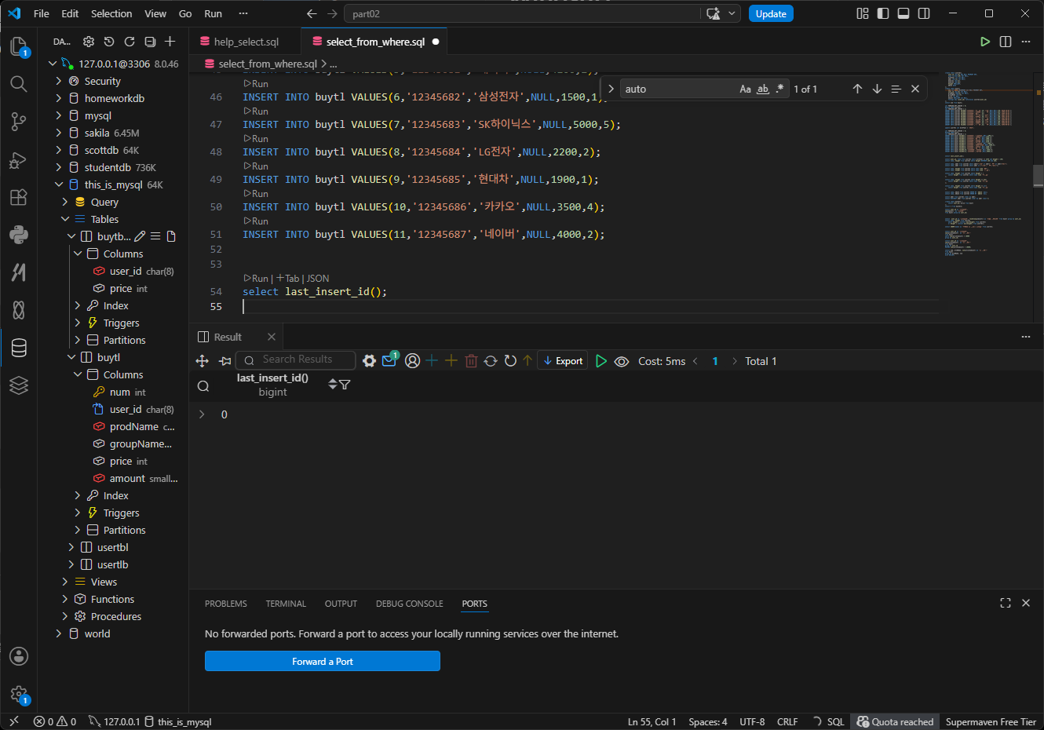The image size is (1044, 730).
Task: Edit the buytb table with pencil icon
Action: point(140,236)
